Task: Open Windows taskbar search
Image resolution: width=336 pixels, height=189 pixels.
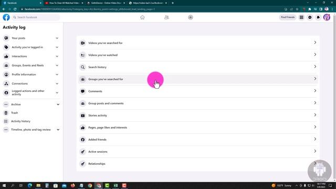Action: point(13,185)
